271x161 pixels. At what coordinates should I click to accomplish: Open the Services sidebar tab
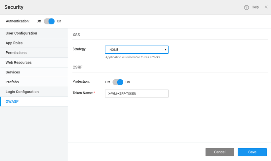(13, 72)
